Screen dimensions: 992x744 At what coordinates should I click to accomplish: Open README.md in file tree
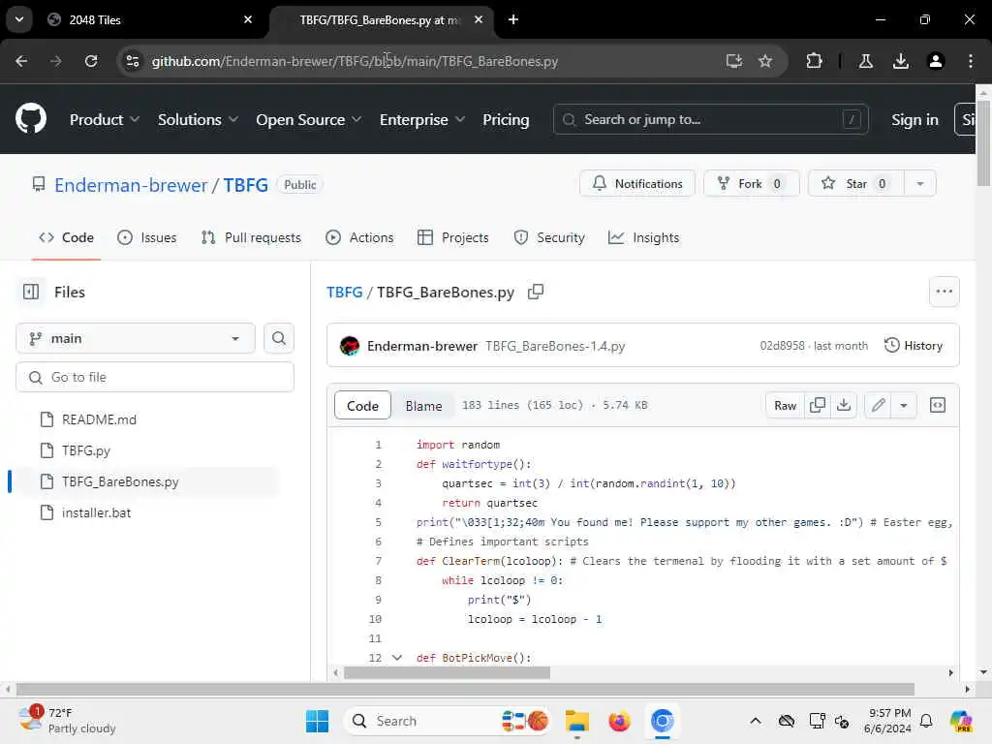tap(99, 419)
